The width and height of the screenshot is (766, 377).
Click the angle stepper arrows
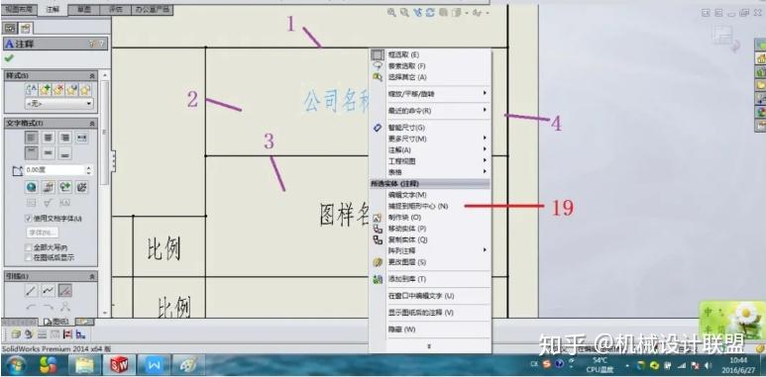point(88,170)
